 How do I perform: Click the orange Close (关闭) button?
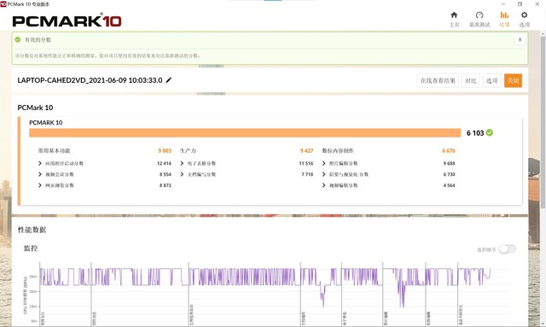point(513,80)
